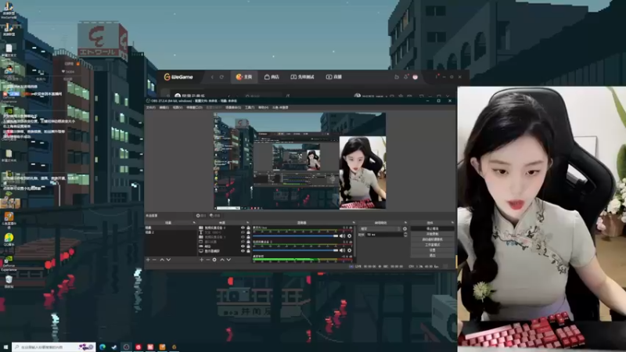626x352 pixels.
Task: Click volume slider of first mixer channel
Action: pos(296,236)
